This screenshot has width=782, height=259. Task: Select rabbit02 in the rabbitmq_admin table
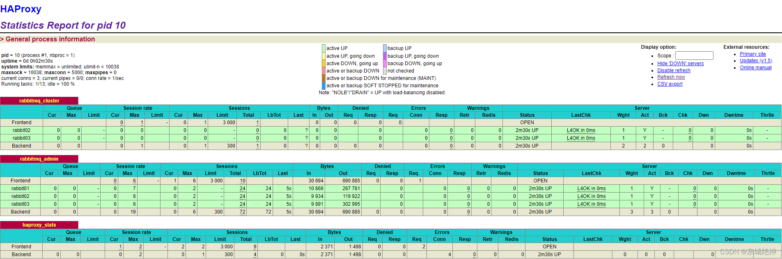tap(21, 196)
